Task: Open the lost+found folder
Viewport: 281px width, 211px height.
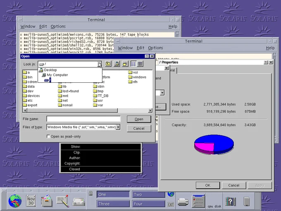Action: [x=69, y=91]
